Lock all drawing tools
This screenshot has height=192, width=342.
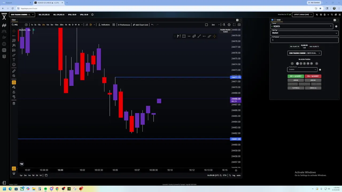tap(14, 92)
